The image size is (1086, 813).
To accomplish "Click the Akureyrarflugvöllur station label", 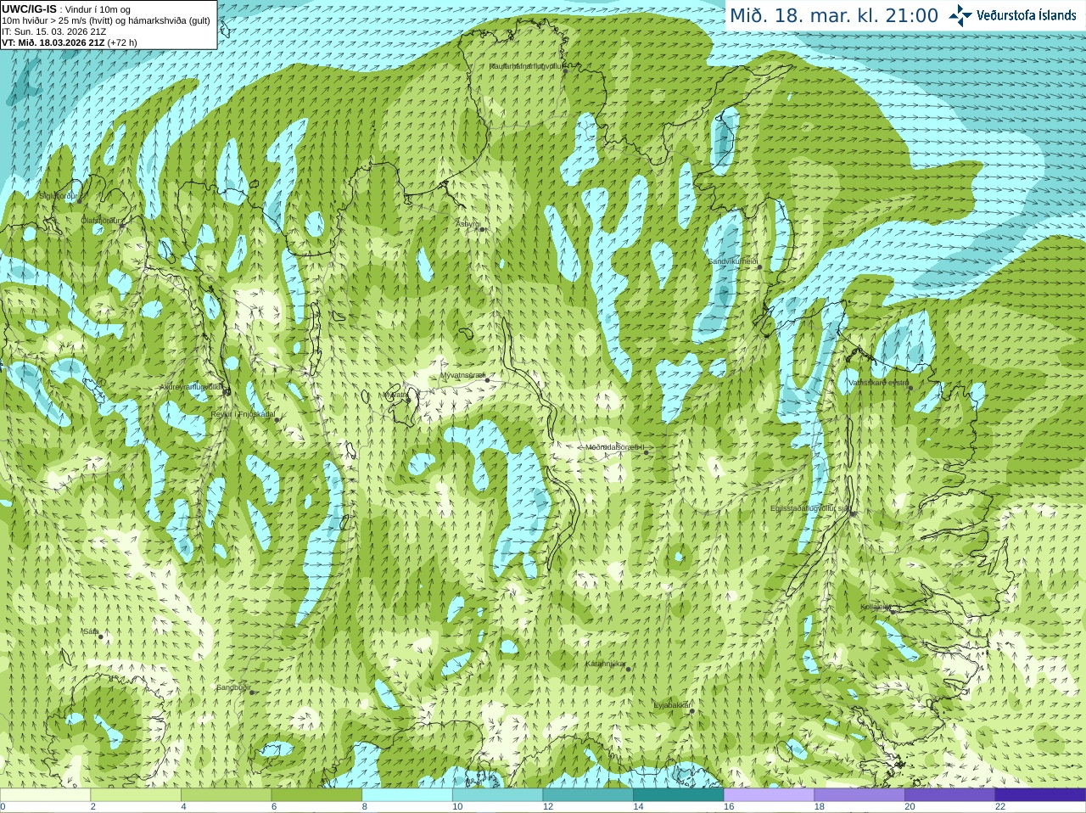I will tap(191, 387).
